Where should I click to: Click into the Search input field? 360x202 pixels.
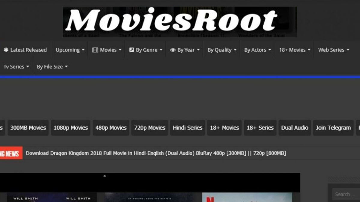click(x=346, y=195)
